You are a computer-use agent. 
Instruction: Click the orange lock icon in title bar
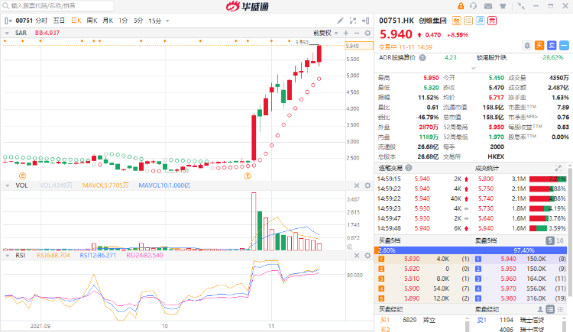[x=461, y=6]
